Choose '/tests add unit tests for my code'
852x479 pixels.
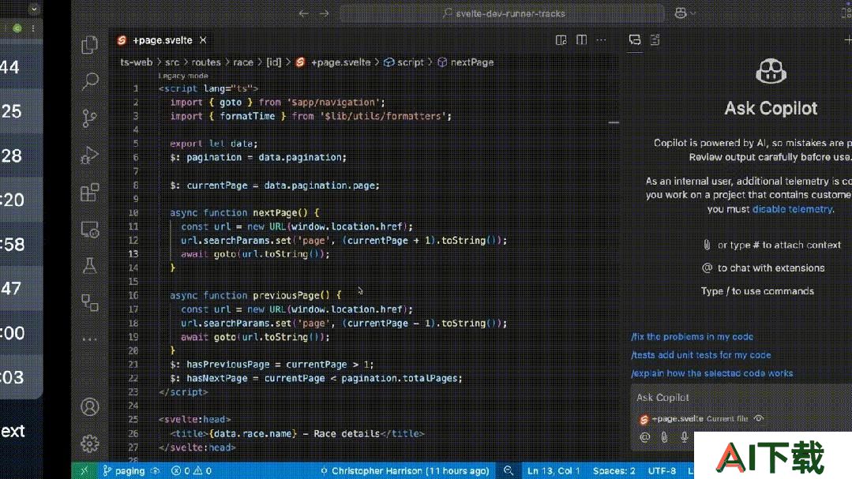(x=701, y=355)
